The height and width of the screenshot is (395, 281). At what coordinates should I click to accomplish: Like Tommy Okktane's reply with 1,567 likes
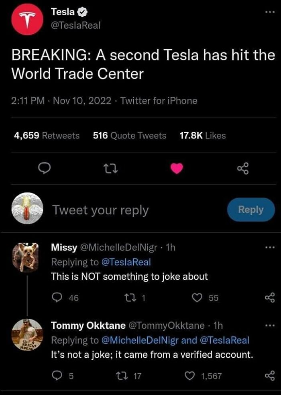[x=190, y=376]
